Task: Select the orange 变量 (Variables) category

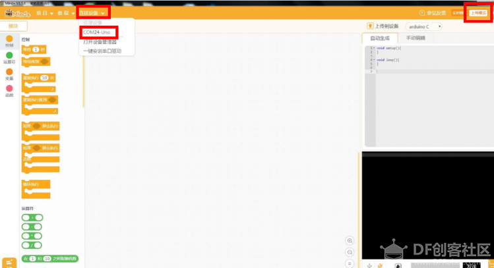Action: coord(9,72)
